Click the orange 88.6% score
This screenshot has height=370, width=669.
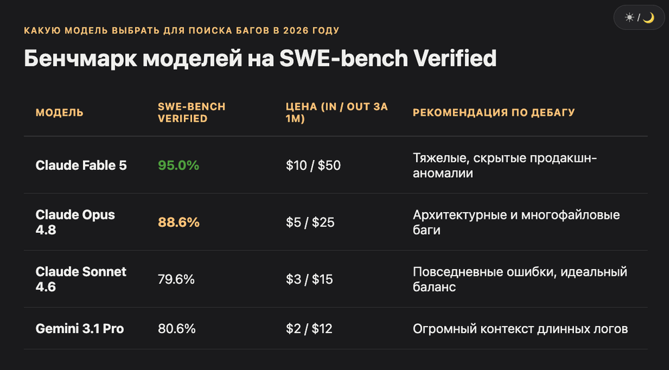pyautogui.click(x=179, y=222)
